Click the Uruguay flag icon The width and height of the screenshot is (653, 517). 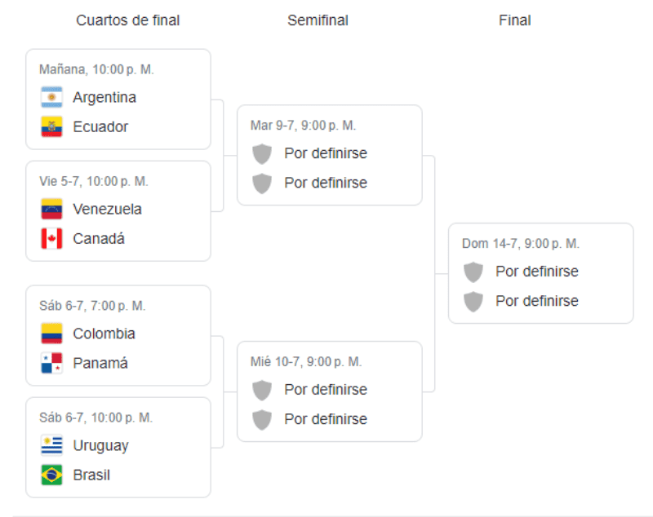pyautogui.click(x=51, y=445)
